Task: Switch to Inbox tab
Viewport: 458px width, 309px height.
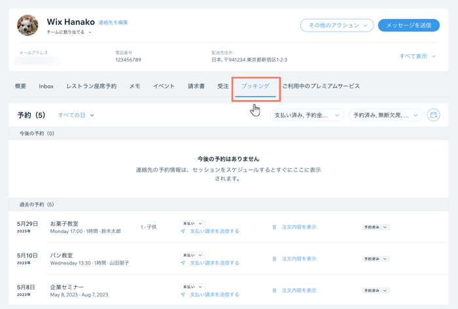Action: [x=46, y=86]
